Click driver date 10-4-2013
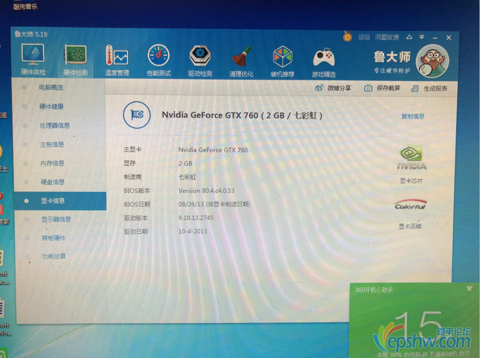The width and height of the screenshot is (480, 358). pyautogui.click(x=192, y=231)
